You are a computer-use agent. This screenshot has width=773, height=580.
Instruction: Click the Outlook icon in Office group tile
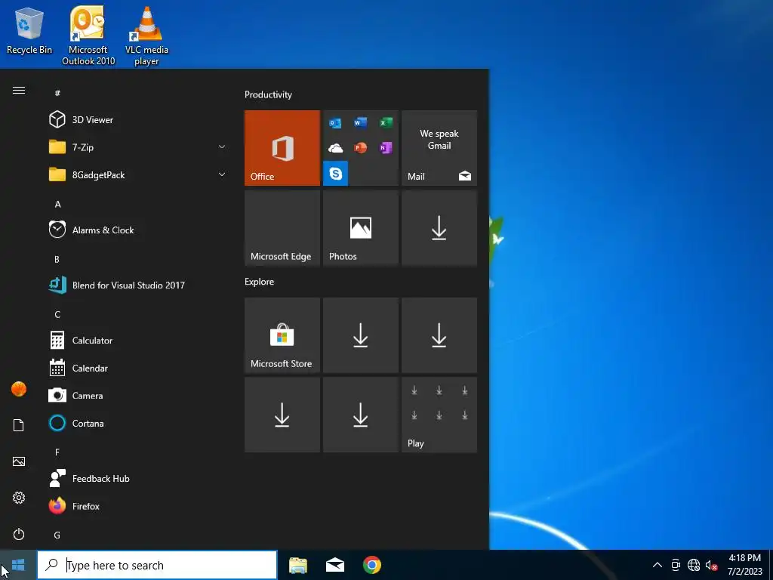coord(335,123)
